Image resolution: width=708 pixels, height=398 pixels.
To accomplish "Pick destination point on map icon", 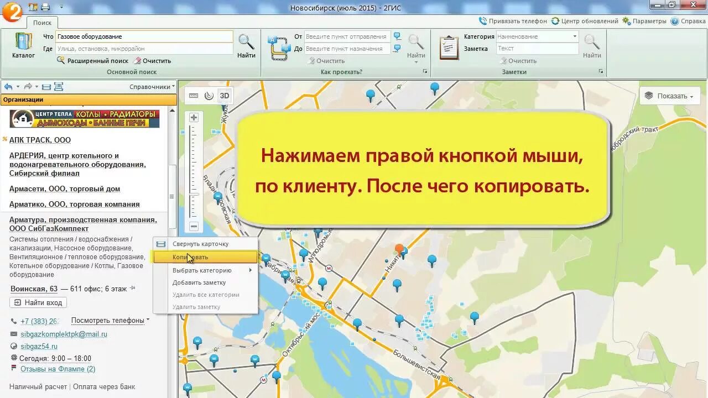I will coord(397,49).
